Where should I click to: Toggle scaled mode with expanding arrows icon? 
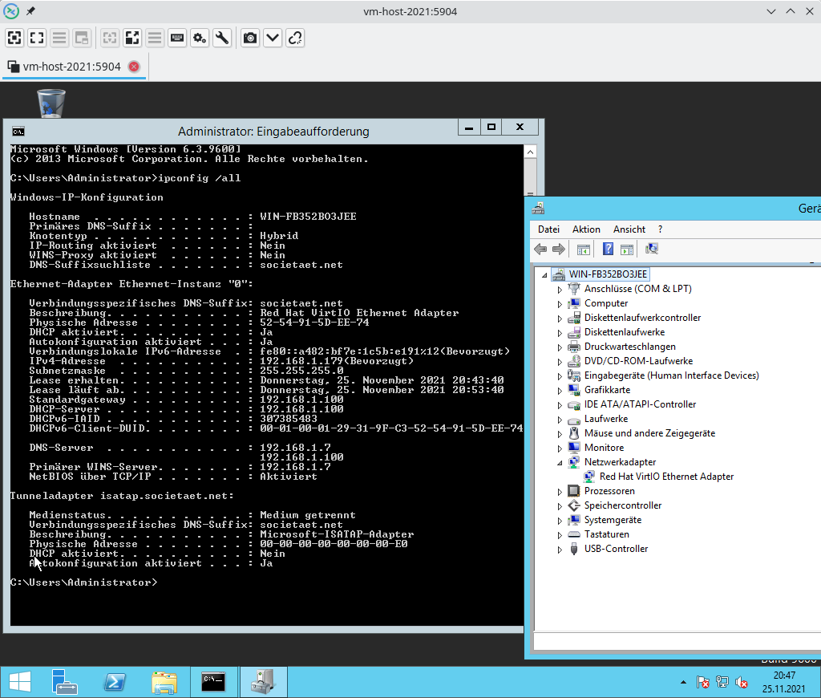(x=132, y=38)
